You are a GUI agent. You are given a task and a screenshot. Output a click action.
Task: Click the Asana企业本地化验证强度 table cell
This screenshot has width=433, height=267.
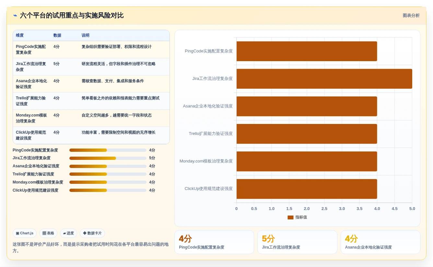click(x=31, y=84)
